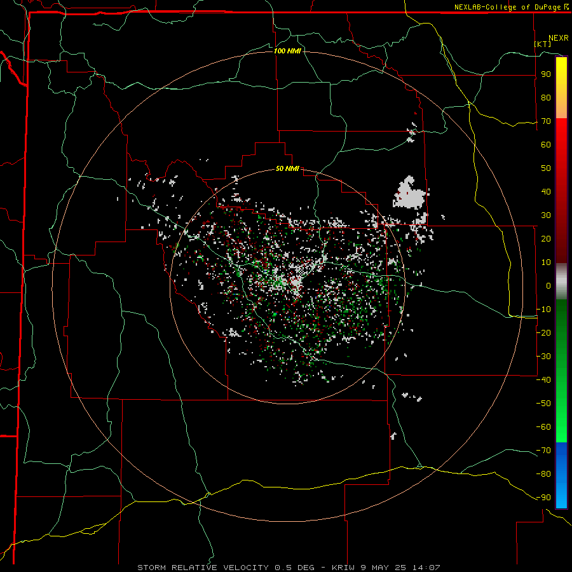Click the -20 value on the velocity scale

[x=543, y=332]
